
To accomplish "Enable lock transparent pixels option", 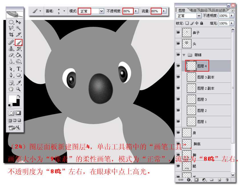I will pos(187,23).
